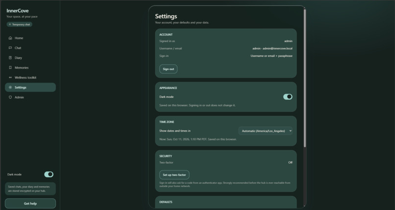Click the 'Two-factor' label
This screenshot has height=210, width=395.
point(166,163)
